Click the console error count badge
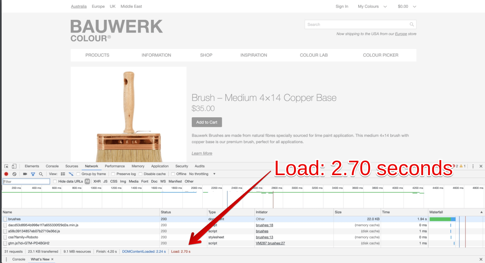This screenshot has width=485, height=263. point(455,166)
